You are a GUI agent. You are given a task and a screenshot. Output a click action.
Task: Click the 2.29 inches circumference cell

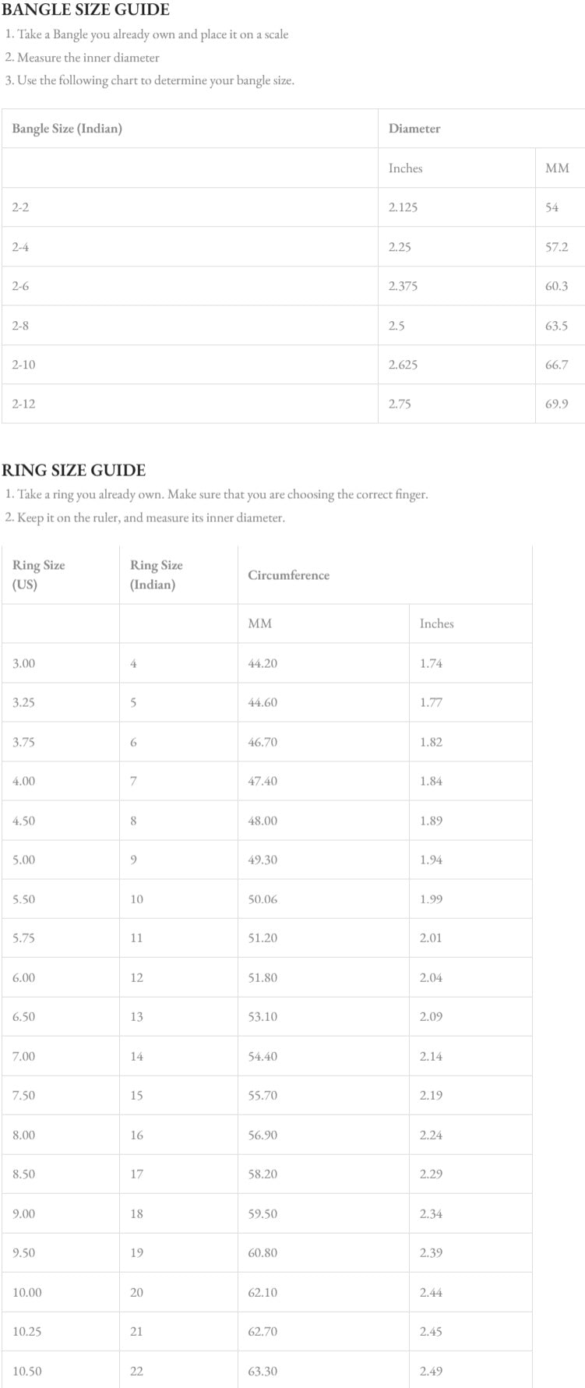[x=431, y=1174]
